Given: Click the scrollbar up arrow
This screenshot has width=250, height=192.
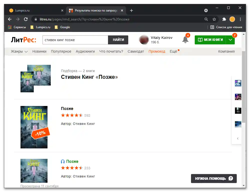Looking at the screenshot, I should (243, 34).
